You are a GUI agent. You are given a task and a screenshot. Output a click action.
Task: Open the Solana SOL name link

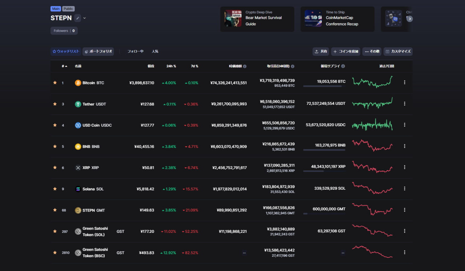pyautogui.click(x=93, y=189)
